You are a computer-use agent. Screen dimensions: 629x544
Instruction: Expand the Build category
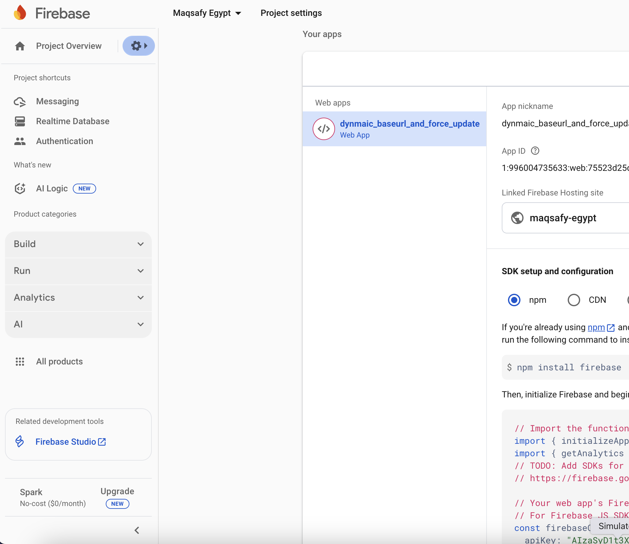78,244
